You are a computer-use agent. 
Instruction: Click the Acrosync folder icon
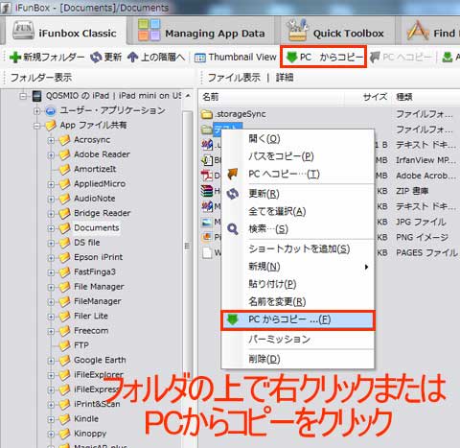64,140
